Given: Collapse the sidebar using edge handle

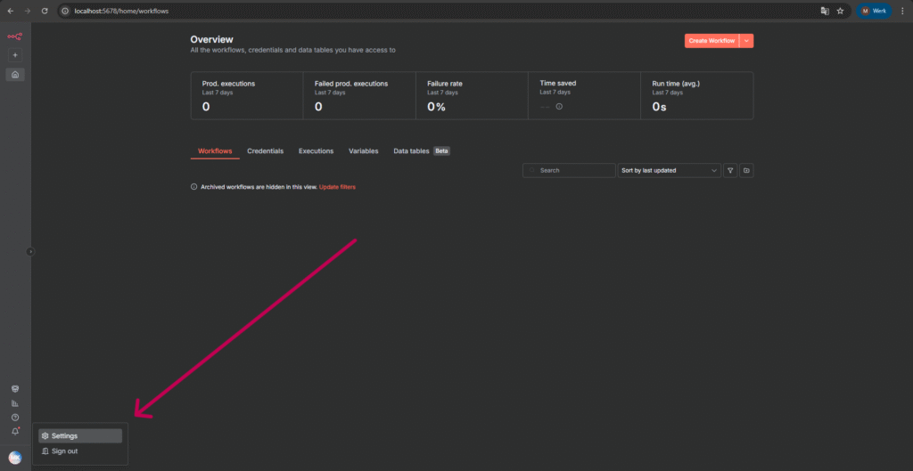Looking at the screenshot, I should tap(30, 252).
